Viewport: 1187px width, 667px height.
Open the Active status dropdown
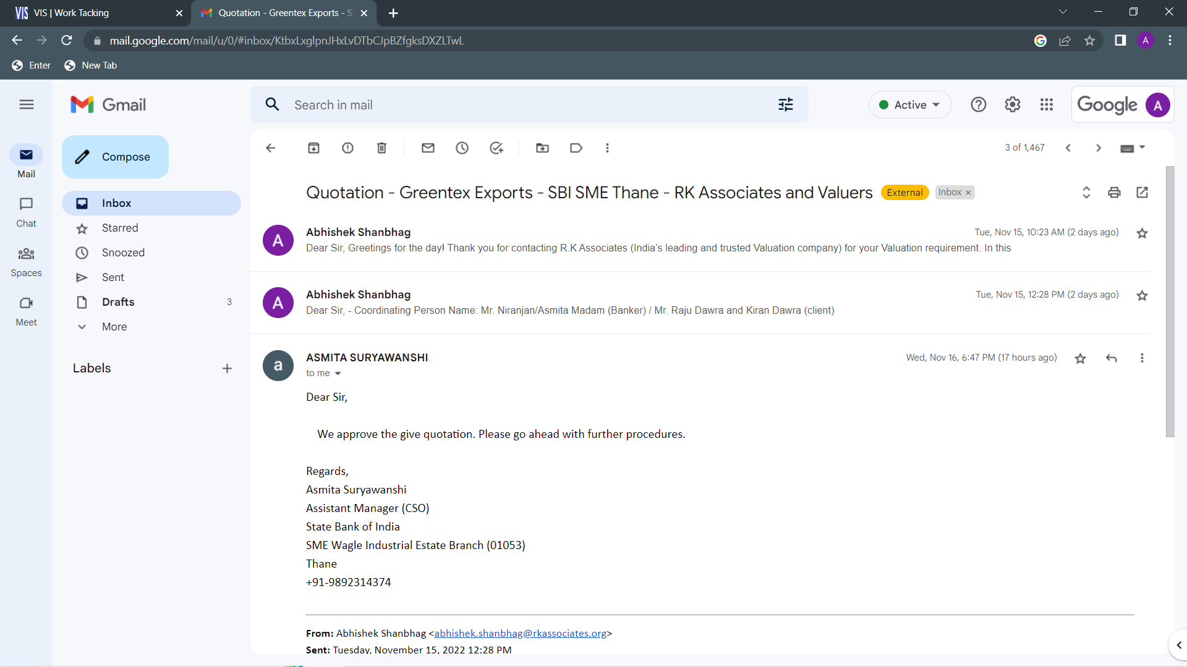[909, 105]
